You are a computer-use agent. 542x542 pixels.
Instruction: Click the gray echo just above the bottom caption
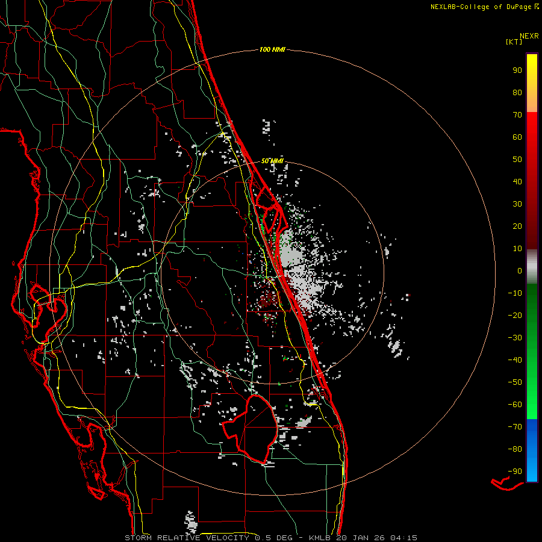point(191,522)
